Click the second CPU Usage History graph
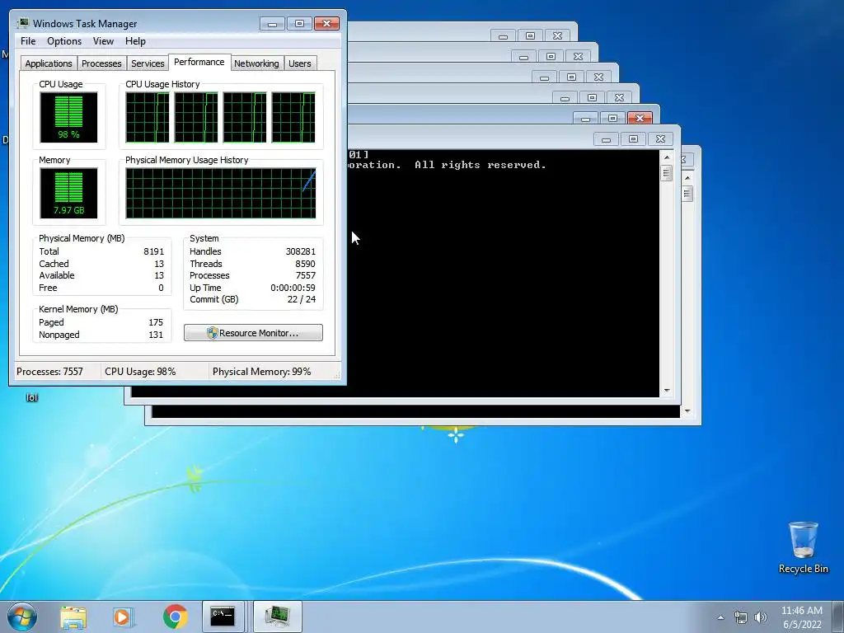The height and width of the screenshot is (633, 844). (x=196, y=117)
